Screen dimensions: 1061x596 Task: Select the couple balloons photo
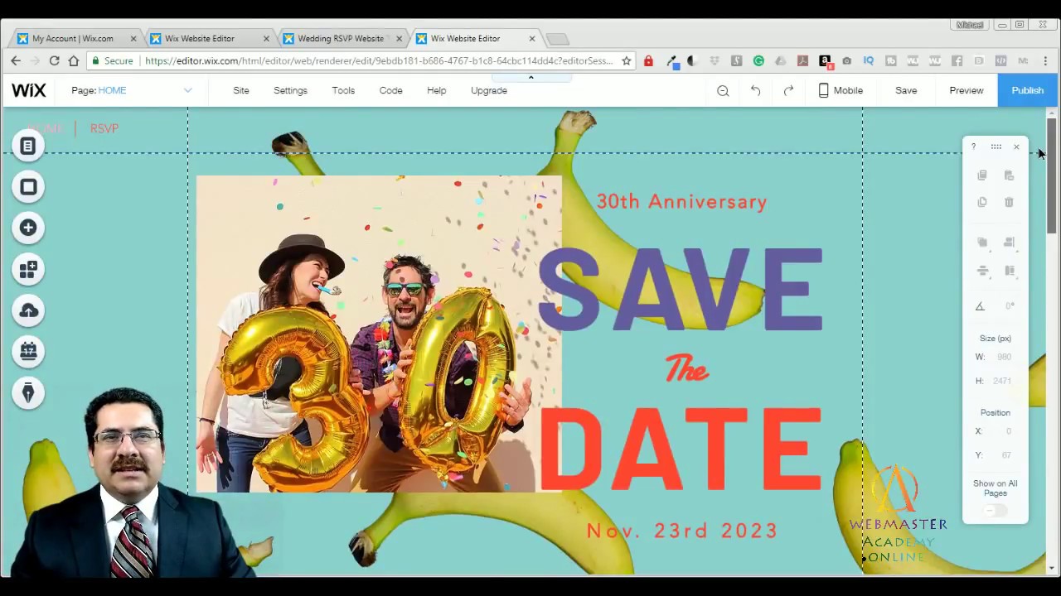click(x=379, y=334)
